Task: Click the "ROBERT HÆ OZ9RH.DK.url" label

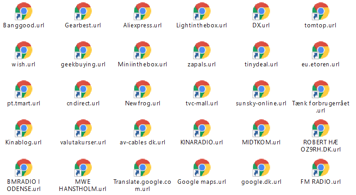Action: [x=320, y=146]
